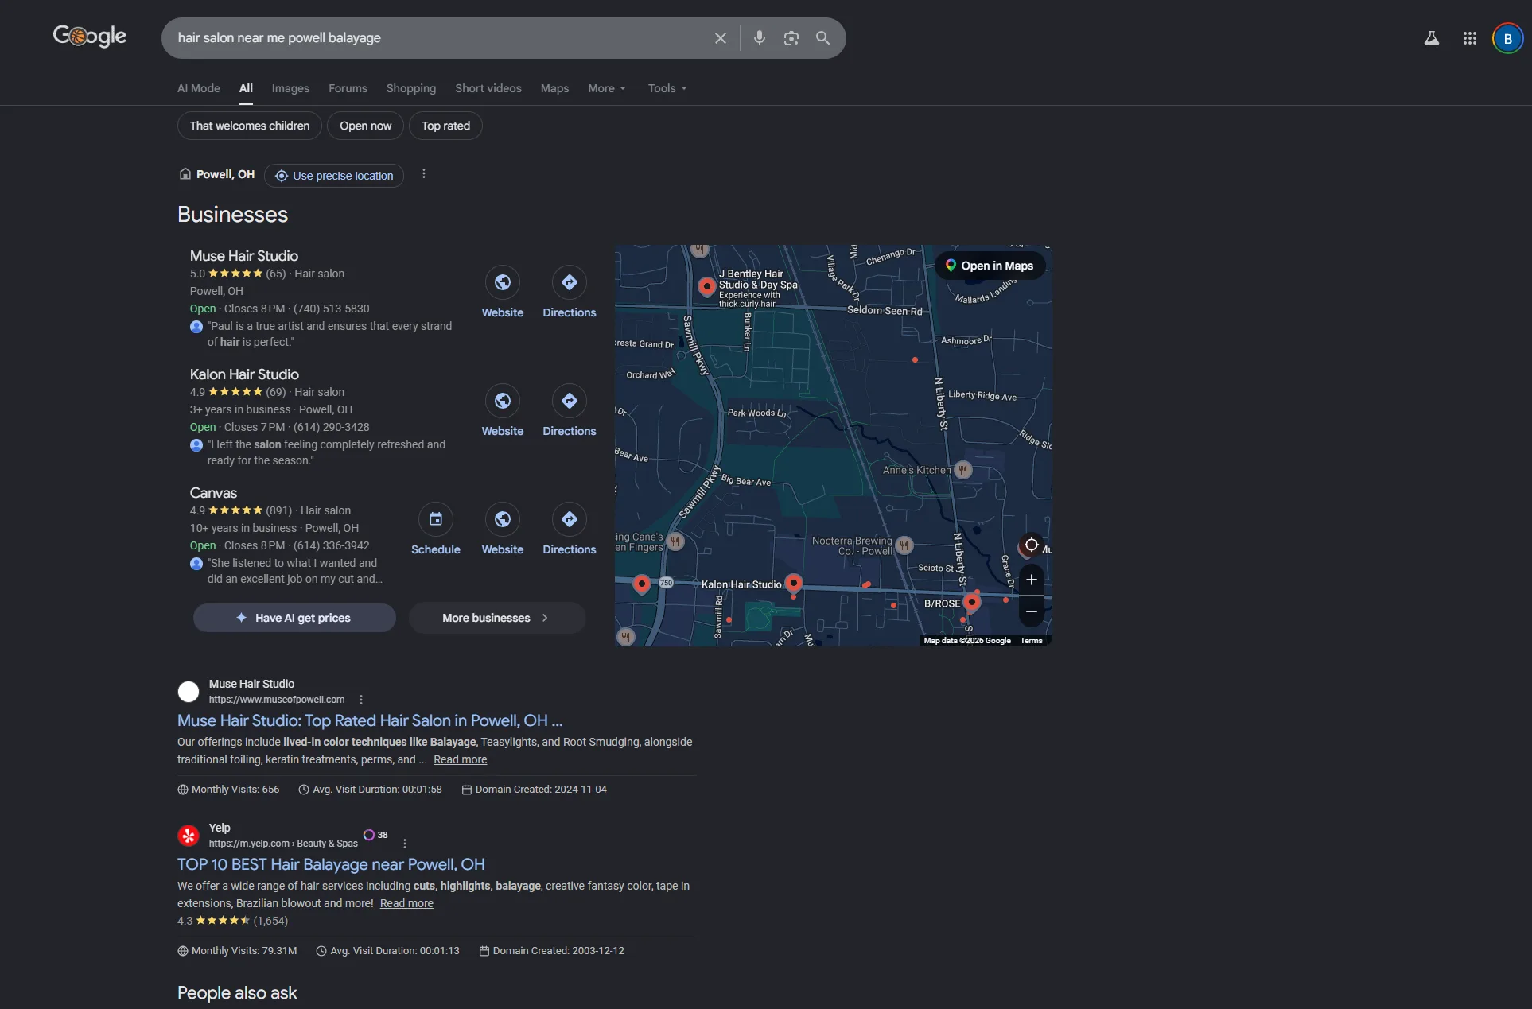Click Read more on Muse Hair result
Viewport: 1532px width, 1009px height.
(x=461, y=759)
